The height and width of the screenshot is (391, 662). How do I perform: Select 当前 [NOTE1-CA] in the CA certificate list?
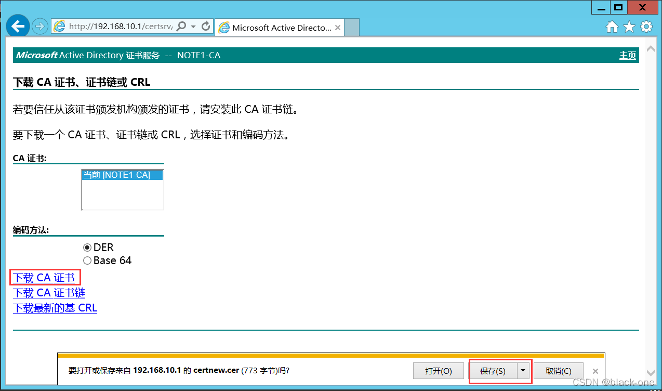pyautogui.click(x=122, y=175)
